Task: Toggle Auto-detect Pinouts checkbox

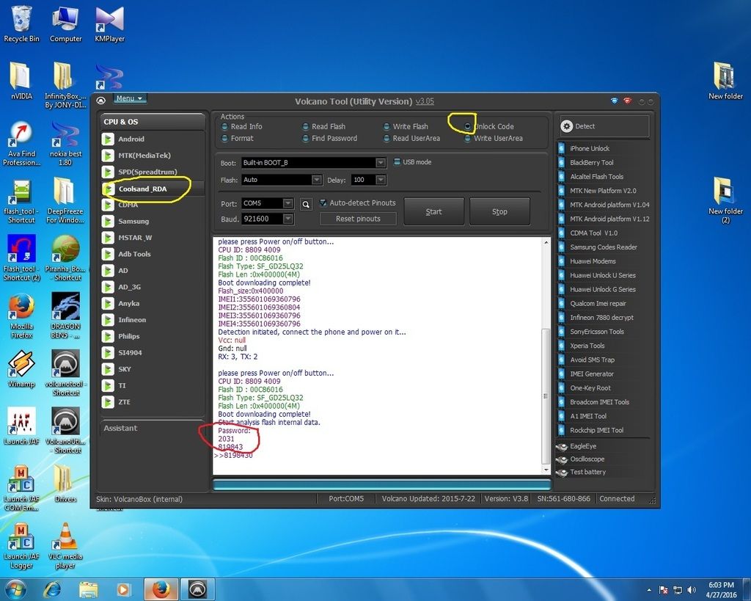Action: pyautogui.click(x=323, y=203)
